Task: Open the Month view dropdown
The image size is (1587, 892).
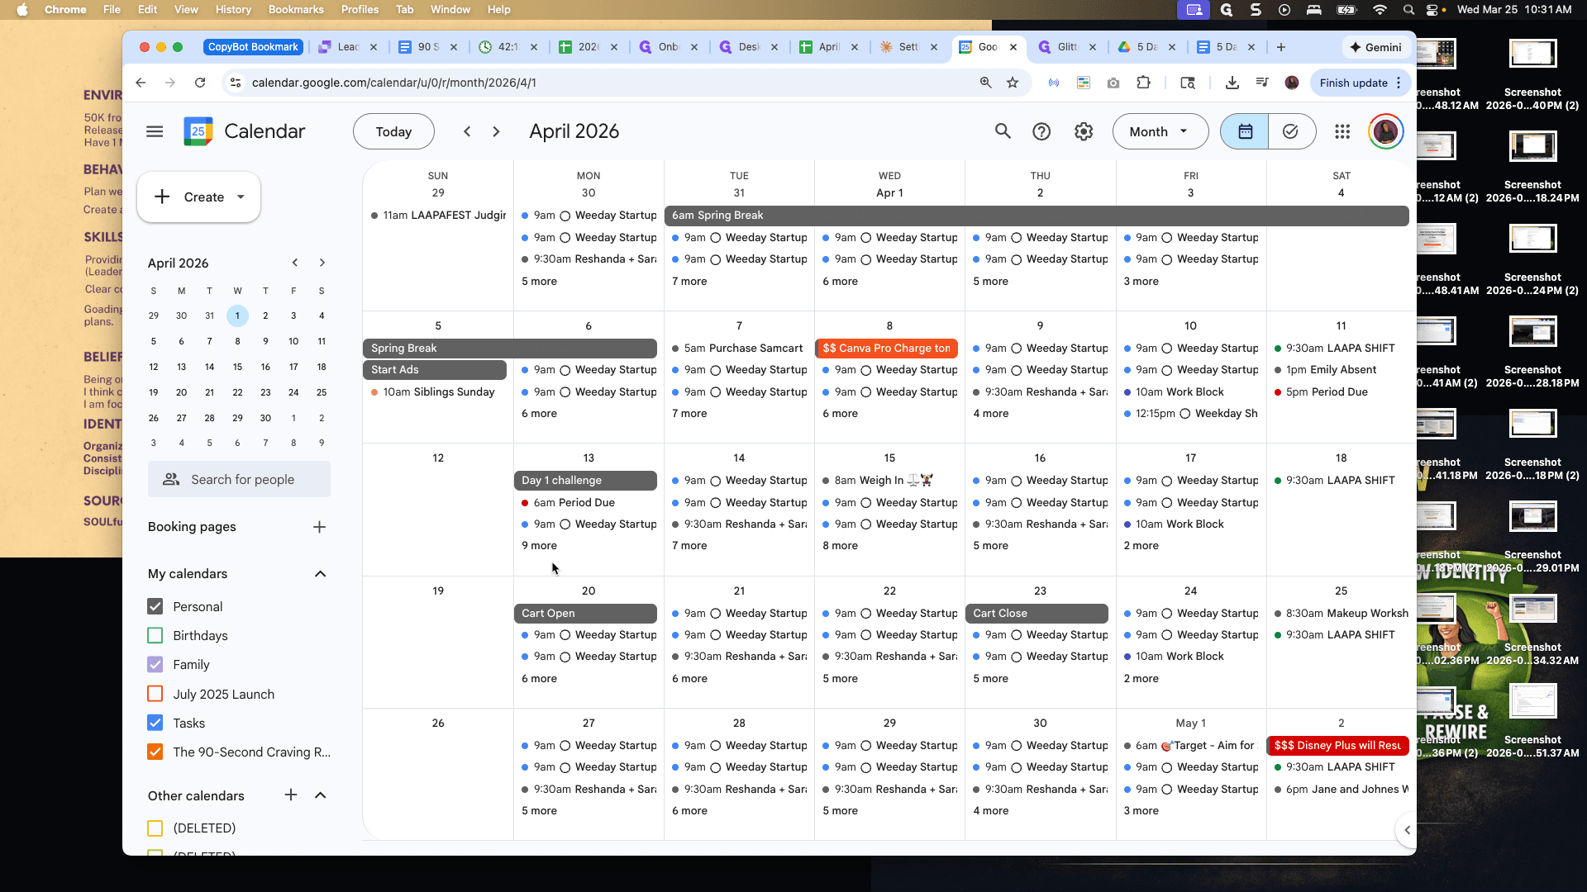Action: [1160, 131]
